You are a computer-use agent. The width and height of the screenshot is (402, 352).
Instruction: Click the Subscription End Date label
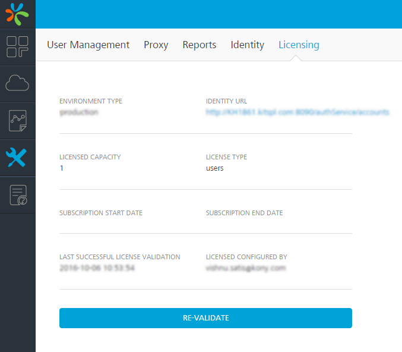point(244,213)
